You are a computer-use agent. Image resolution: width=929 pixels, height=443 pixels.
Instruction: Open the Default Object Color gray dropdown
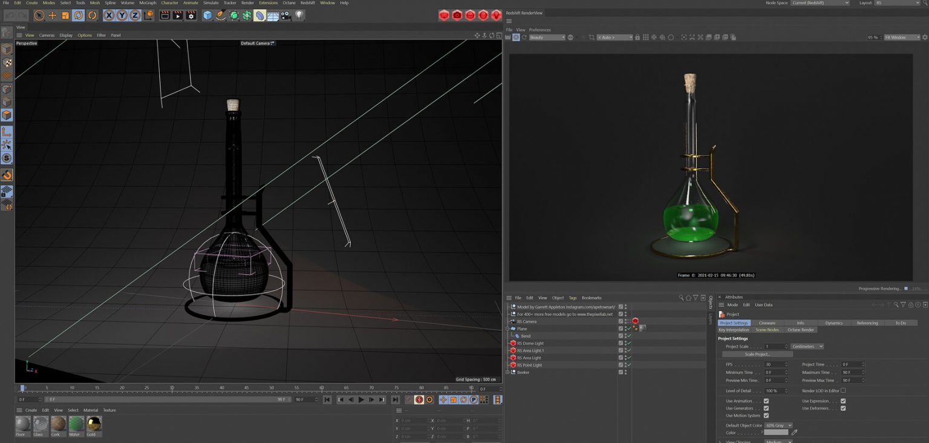[779, 425]
